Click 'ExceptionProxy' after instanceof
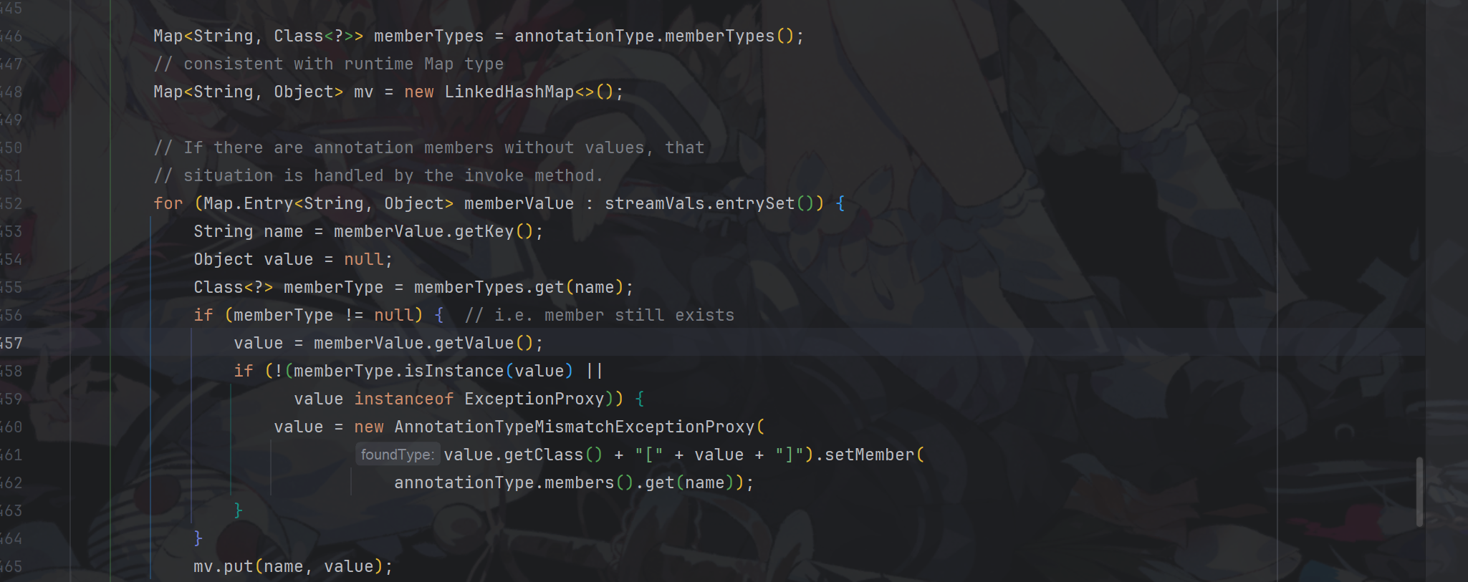This screenshot has height=582, width=1468. (x=534, y=399)
